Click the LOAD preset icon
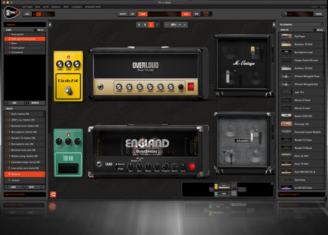 tap(7, 187)
